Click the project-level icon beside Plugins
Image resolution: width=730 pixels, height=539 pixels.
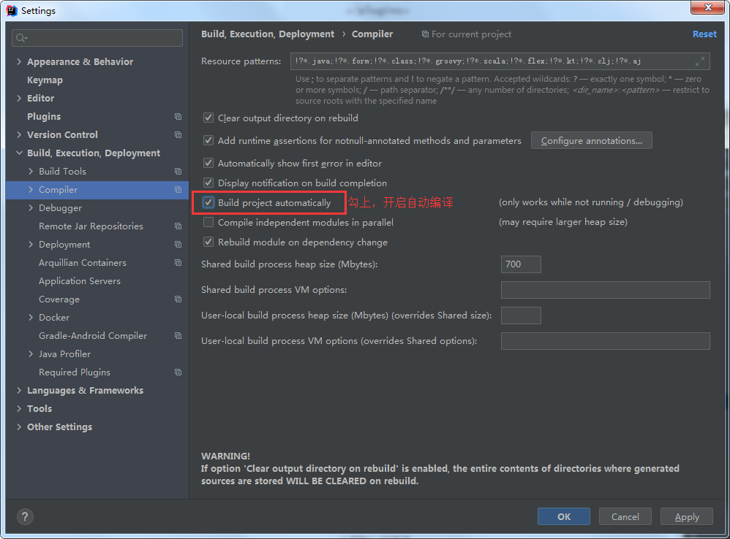coord(178,117)
